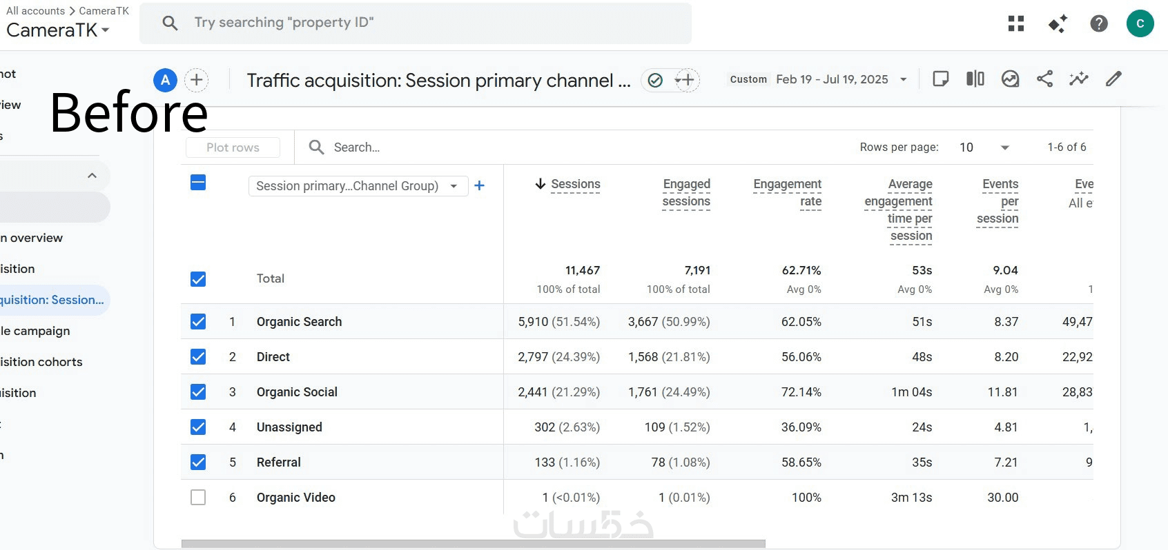Screen dimensions: 1168x550
Task: Open the apps grid icon
Action: pos(1015,23)
